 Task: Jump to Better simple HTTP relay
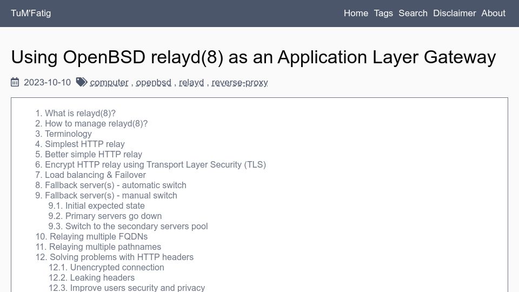click(x=94, y=154)
